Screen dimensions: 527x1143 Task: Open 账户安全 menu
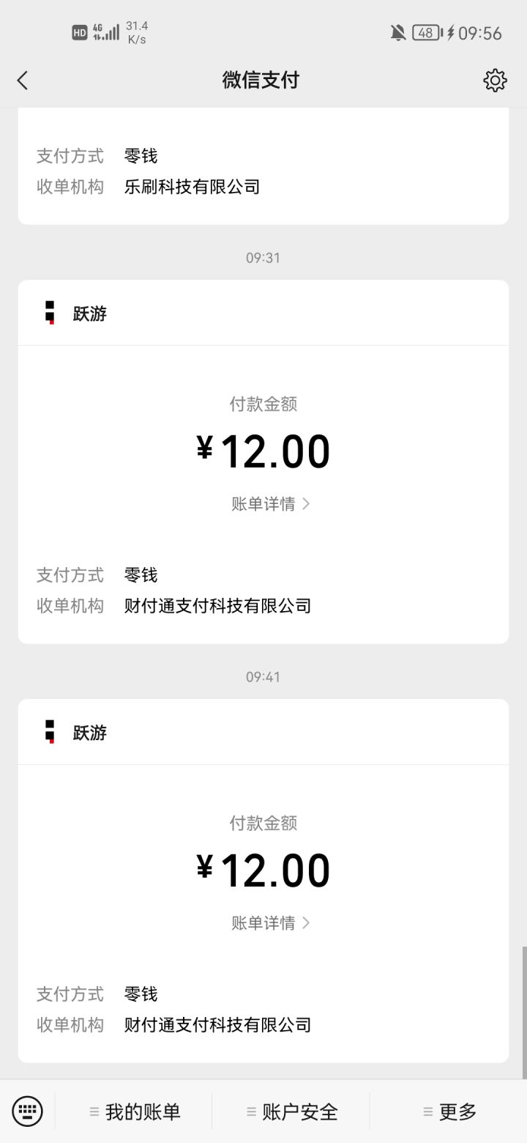(x=292, y=1111)
